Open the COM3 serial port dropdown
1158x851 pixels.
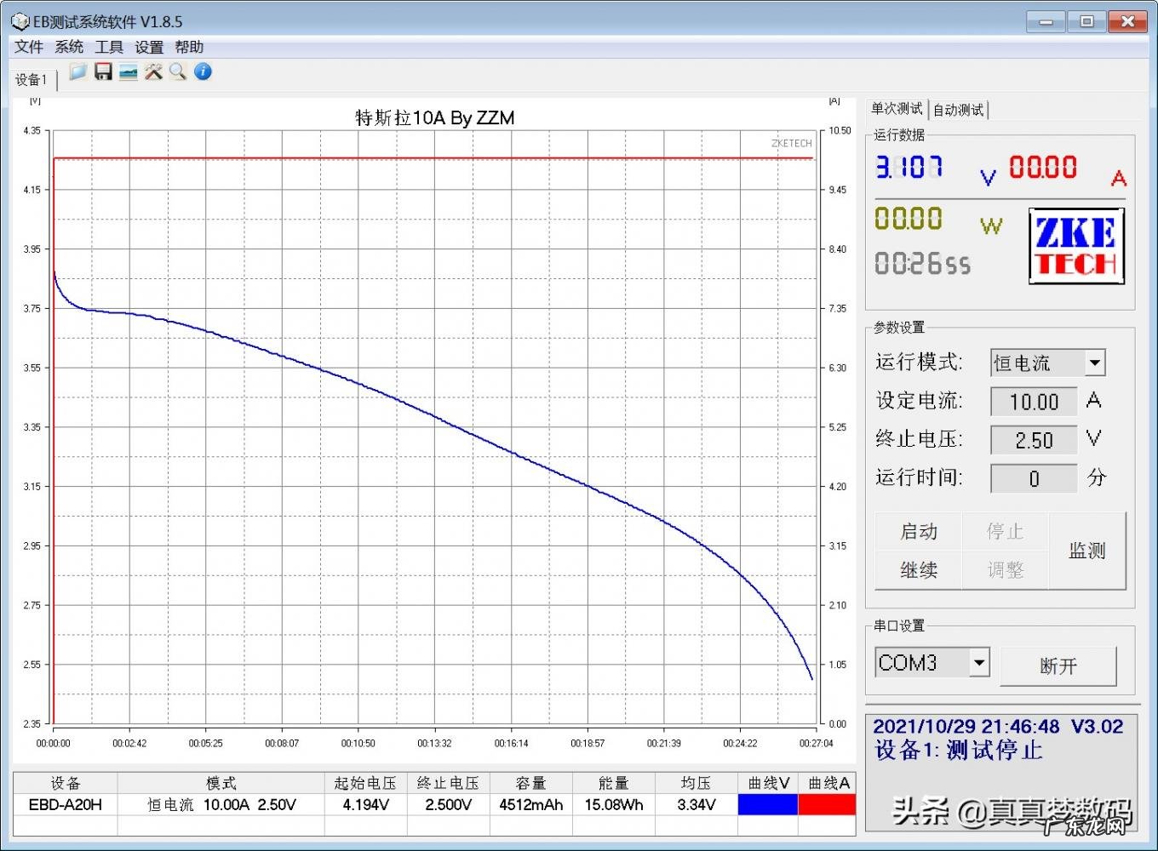tap(979, 662)
